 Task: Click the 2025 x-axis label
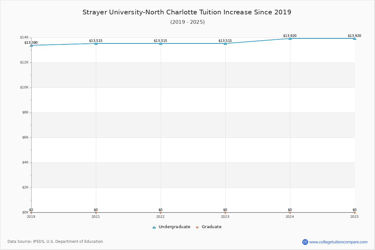[x=355, y=217]
